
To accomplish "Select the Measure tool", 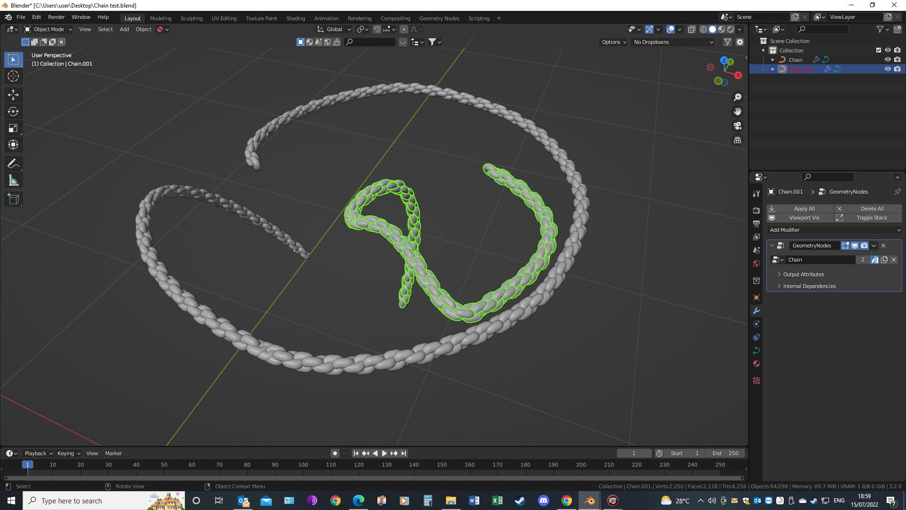I will click(x=13, y=180).
